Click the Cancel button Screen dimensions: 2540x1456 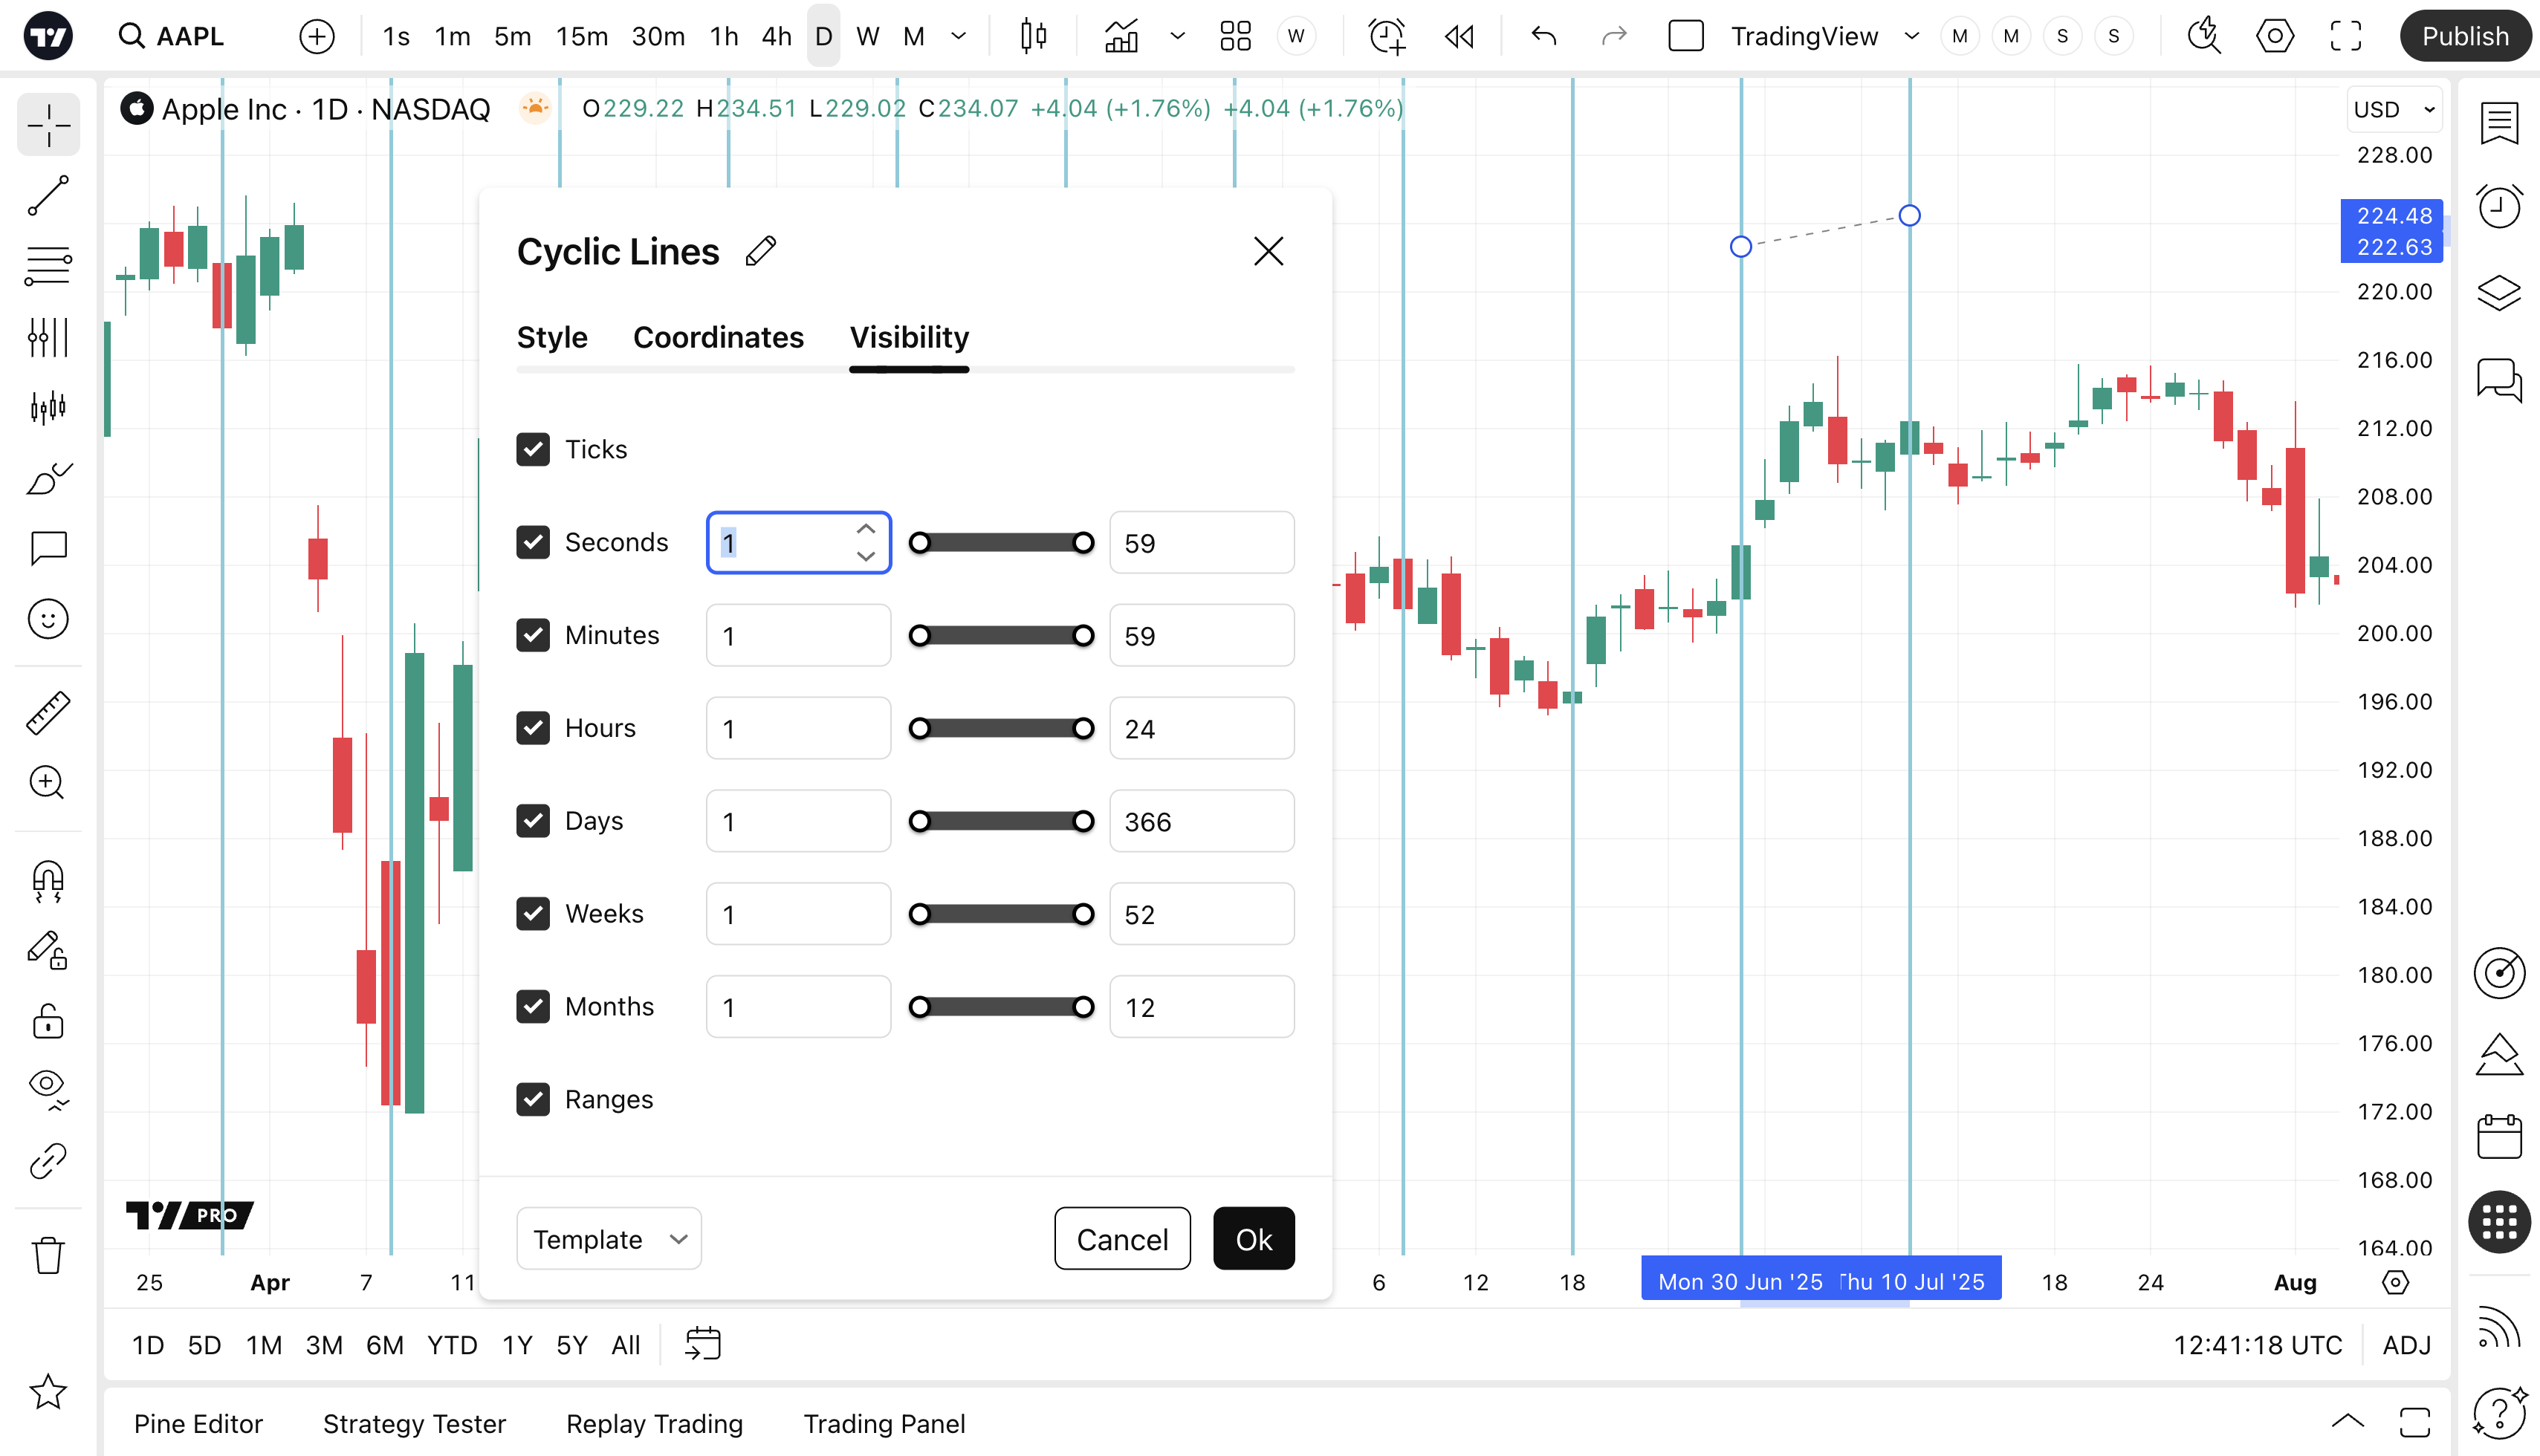1121,1239
